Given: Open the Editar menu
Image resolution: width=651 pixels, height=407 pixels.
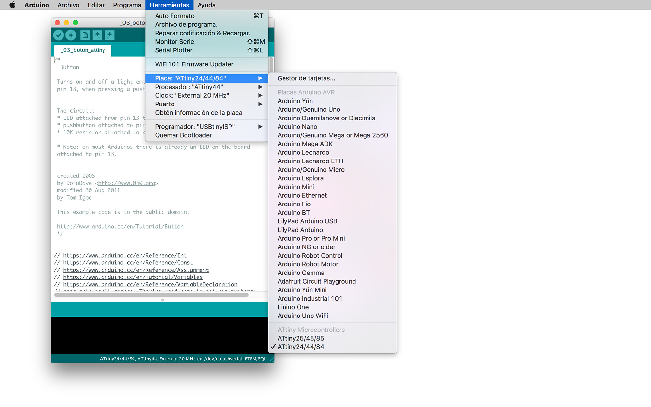Looking at the screenshot, I should point(96,5).
